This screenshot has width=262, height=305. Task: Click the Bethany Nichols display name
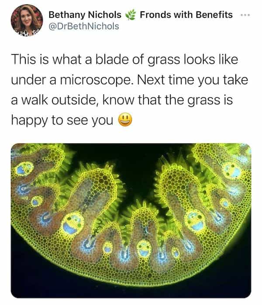click(85, 15)
